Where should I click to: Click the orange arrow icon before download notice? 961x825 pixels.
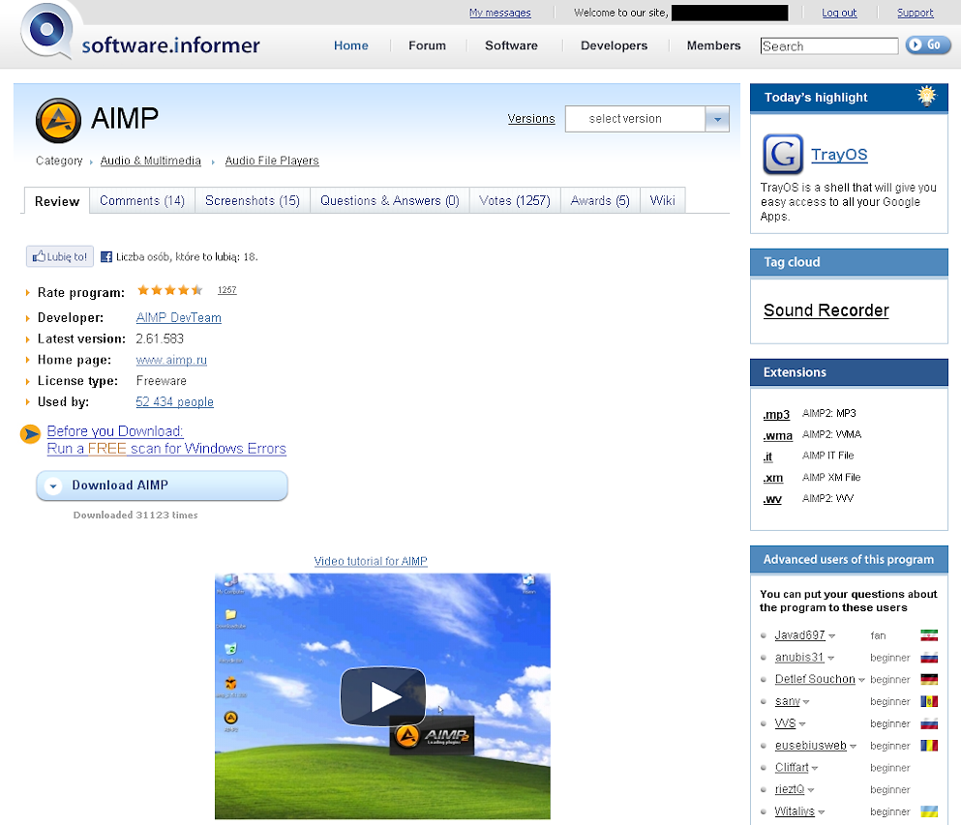click(x=30, y=433)
